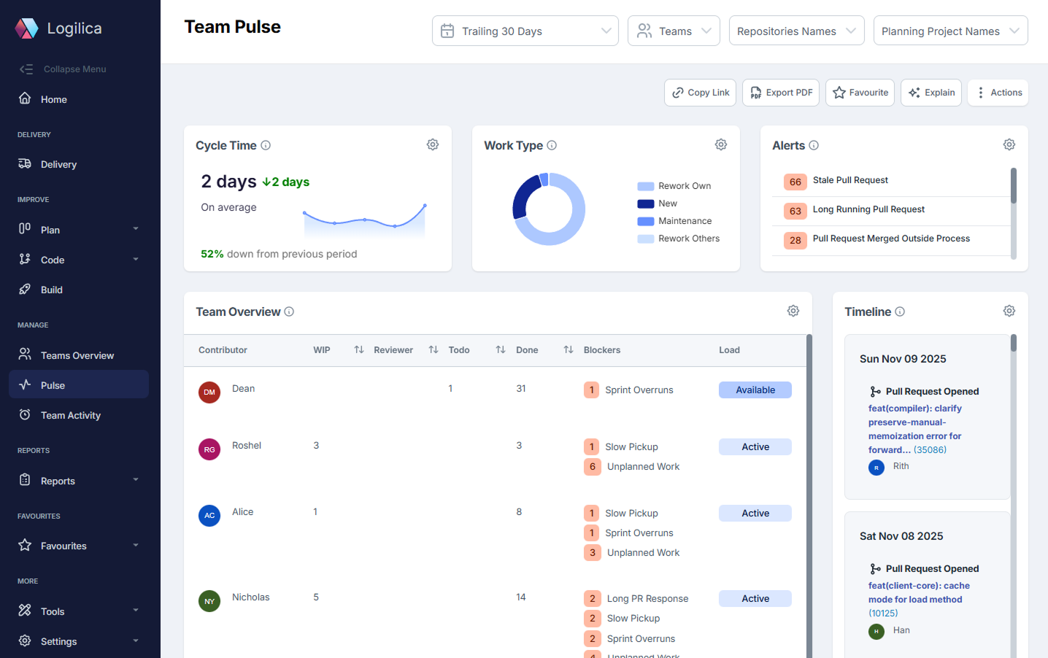Expand the Favourites sidebar menu

click(79, 546)
